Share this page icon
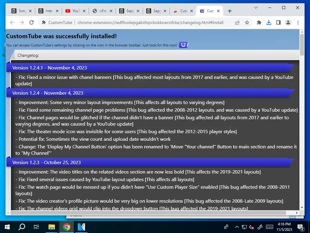 (237, 22)
